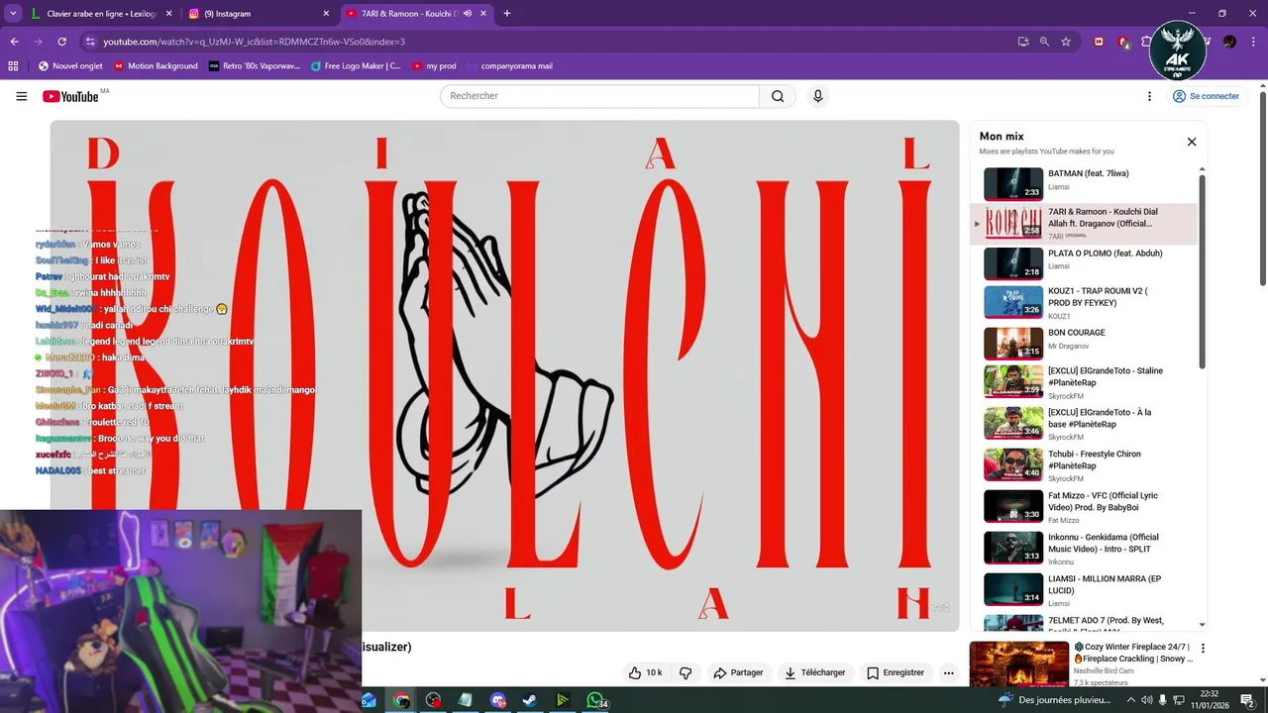Play BATMAN (feat. 7liwa) from the mix
1268x713 pixels.
tap(1084, 184)
